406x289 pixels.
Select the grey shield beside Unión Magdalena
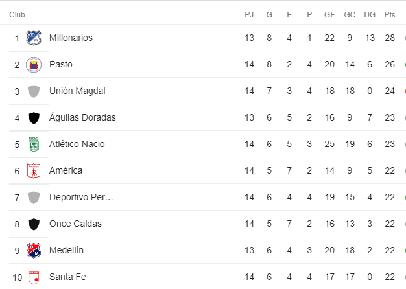click(34, 91)
